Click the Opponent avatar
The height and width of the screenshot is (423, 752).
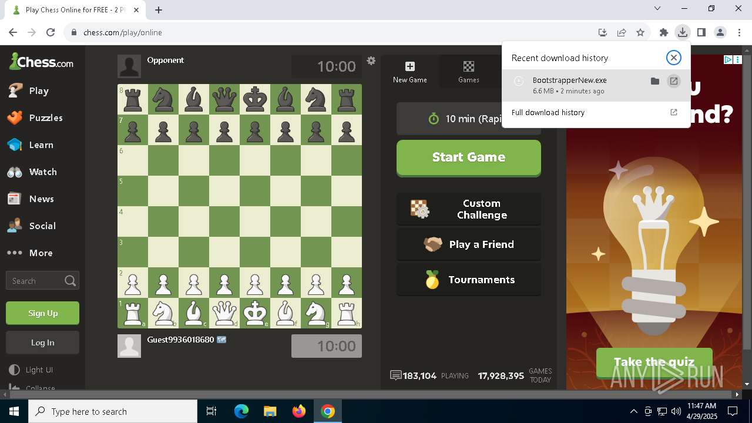pos(129,66)
